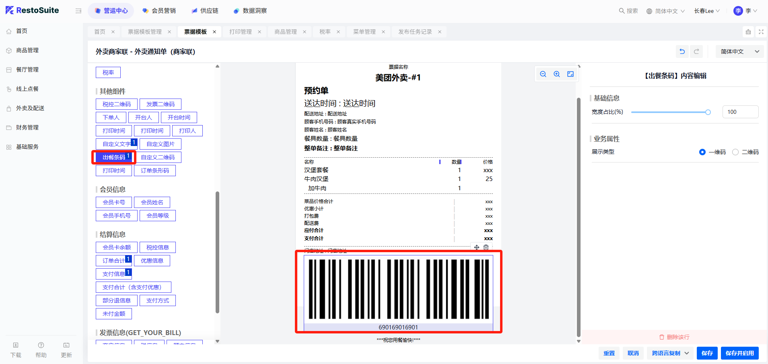Open 营运中心 in top navigation
The image size is (768, 364).
tap(111, 11)
